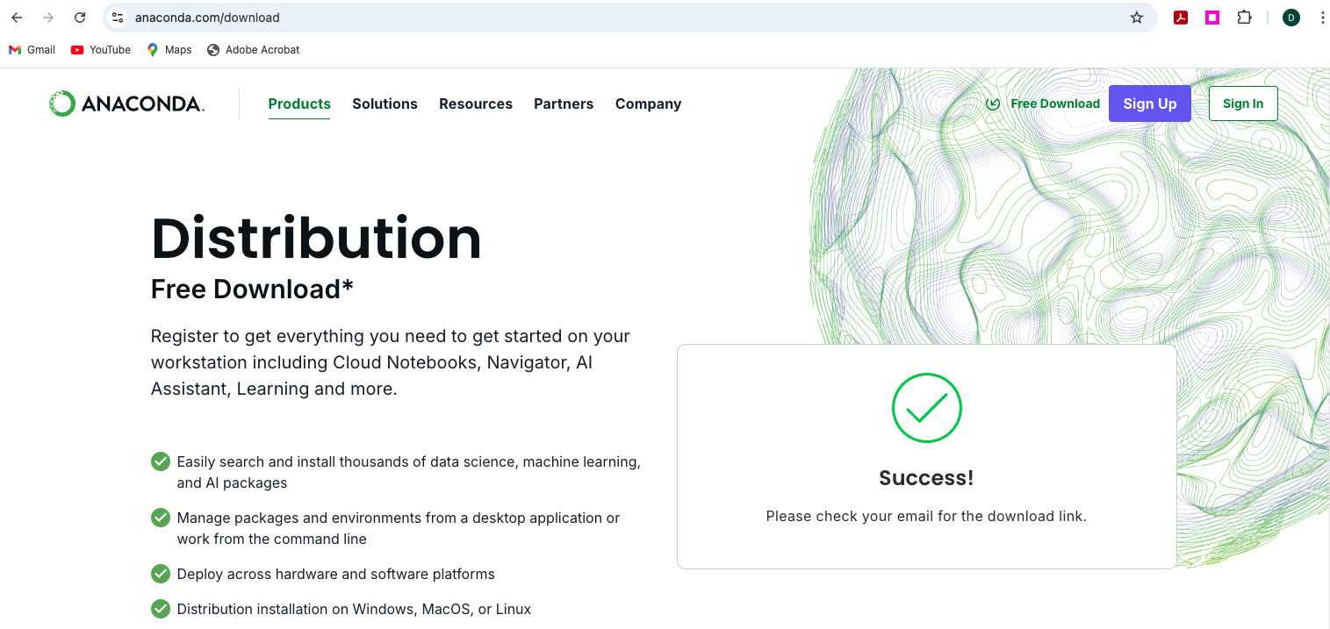Viewport: 1330px width, 629px height.
Task: Click the Sign In button
Action: [x=1243, y=104]
